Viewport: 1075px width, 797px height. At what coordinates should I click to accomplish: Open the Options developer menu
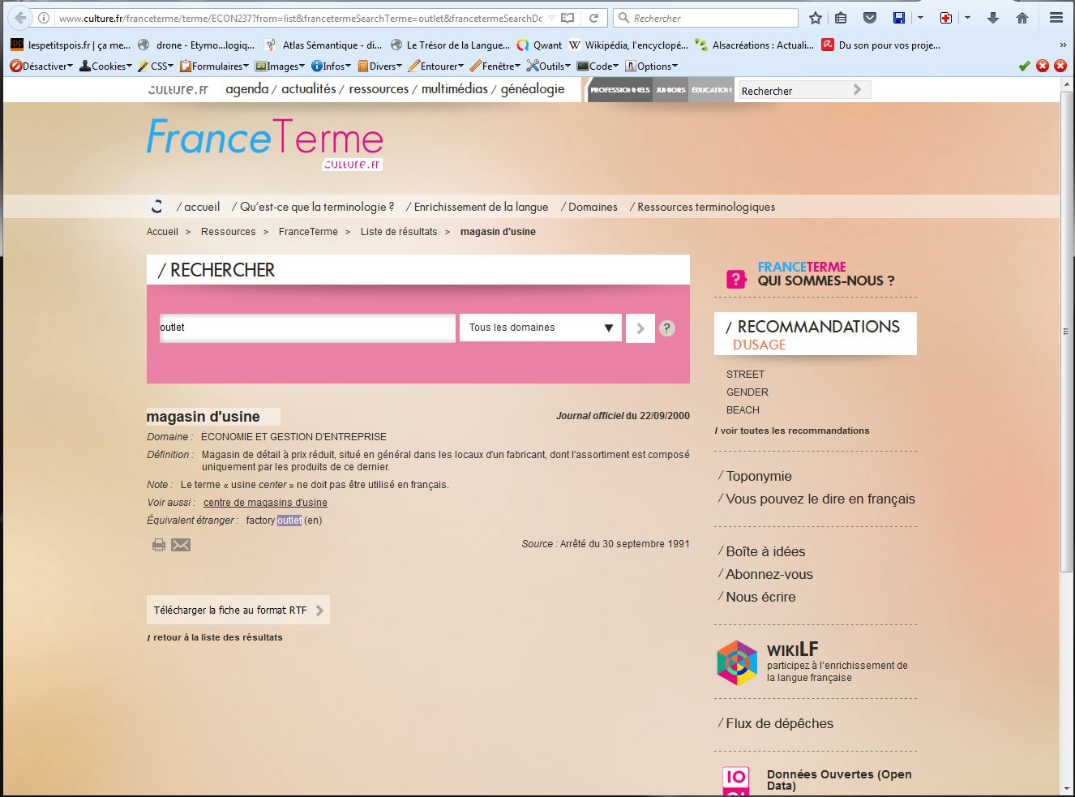tap(652, 66)
